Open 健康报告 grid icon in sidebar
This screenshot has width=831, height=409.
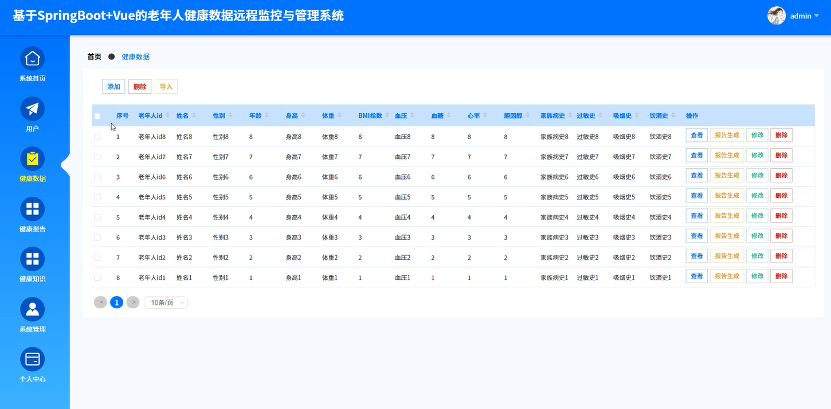tap(33, 209)
